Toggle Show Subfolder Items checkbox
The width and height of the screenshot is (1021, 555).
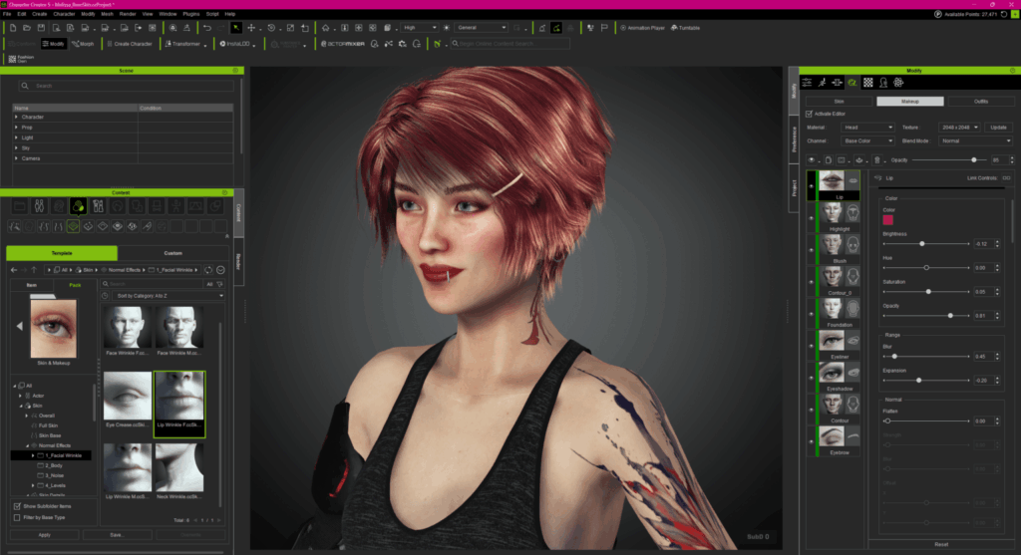coord(17,506)
